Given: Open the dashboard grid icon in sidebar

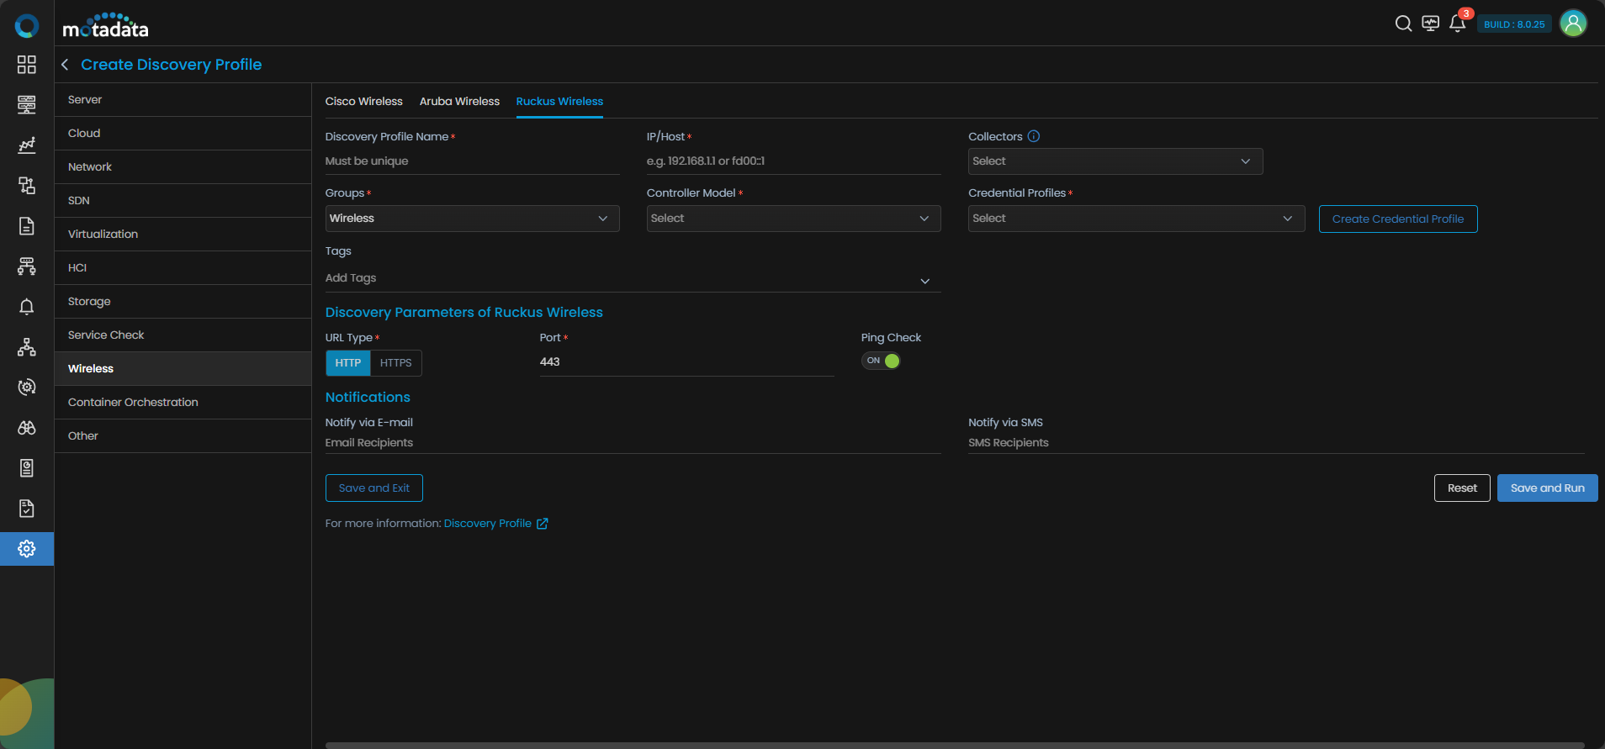Looking at the screenshot, I should pyautogui.click(x=27, y=65).
